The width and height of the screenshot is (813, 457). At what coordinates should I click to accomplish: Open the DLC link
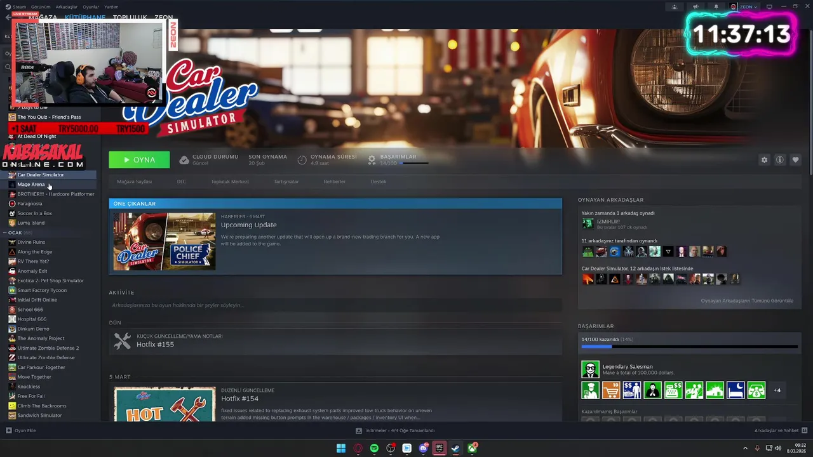[x=182, y=182]
